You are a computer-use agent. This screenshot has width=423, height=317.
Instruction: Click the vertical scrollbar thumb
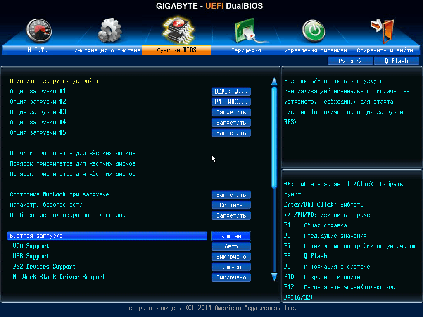(x=274, y=137)
